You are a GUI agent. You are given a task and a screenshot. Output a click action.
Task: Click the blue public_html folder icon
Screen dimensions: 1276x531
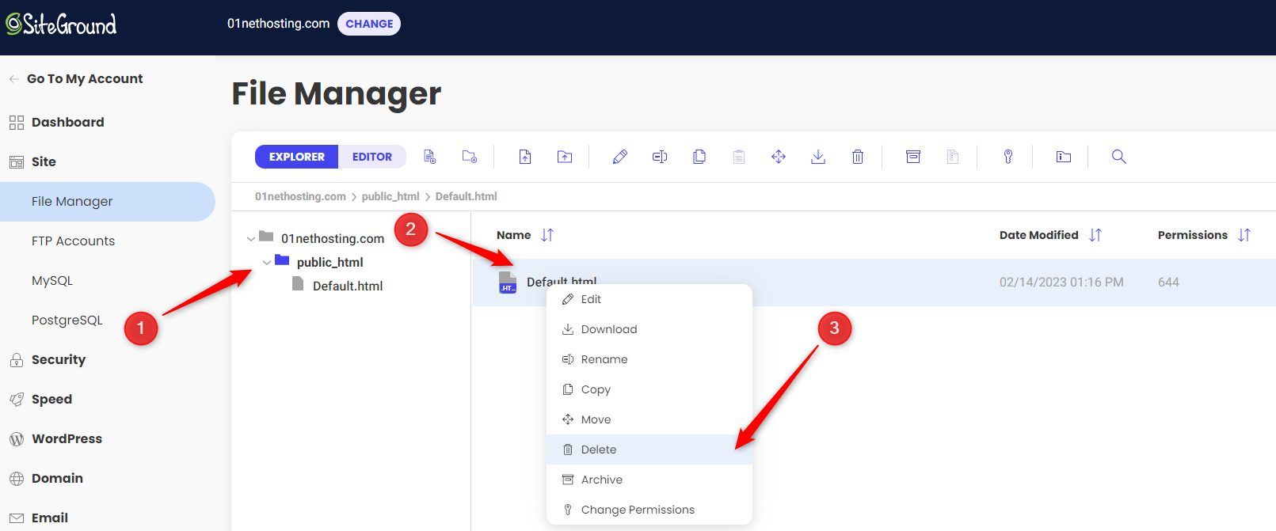pyautogui.click(x=282, y=260)
